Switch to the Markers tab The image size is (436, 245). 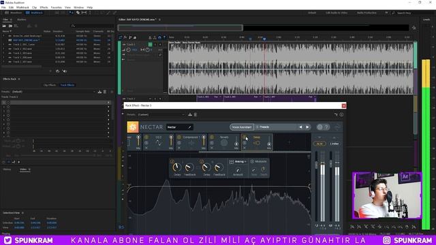[x=21, y=20]
